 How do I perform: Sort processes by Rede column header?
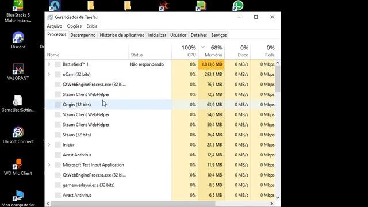(264, 51)
